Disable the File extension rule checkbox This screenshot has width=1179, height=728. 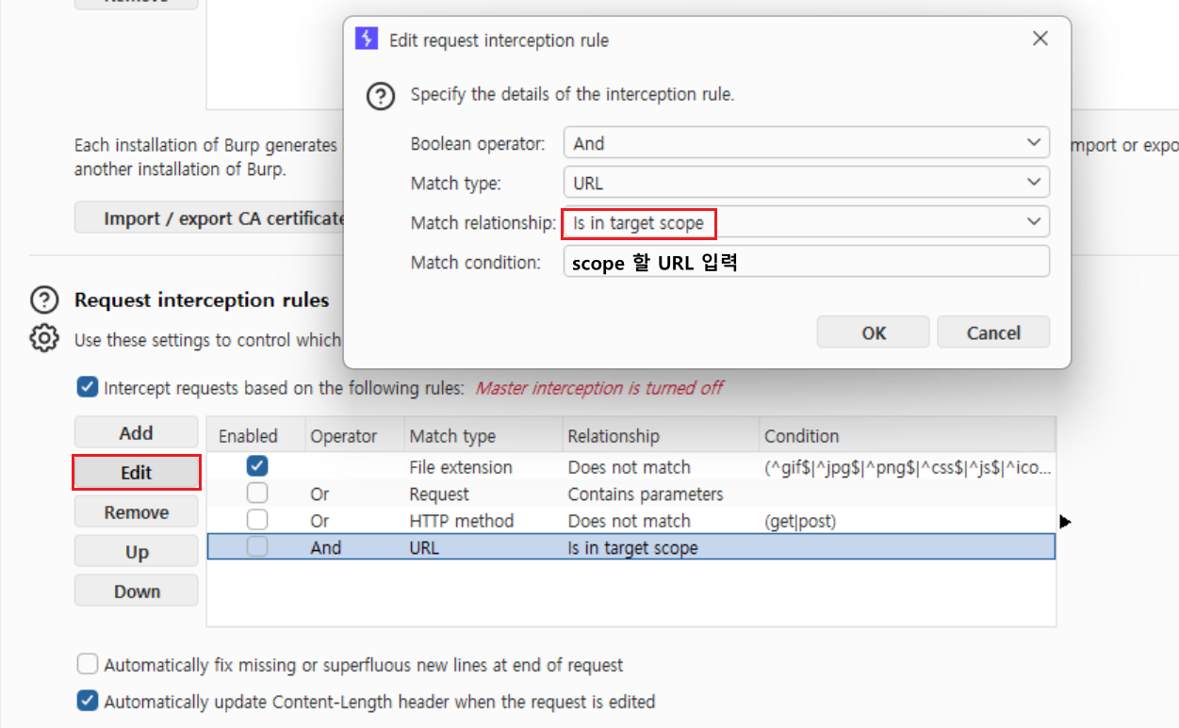coord(256,466)
